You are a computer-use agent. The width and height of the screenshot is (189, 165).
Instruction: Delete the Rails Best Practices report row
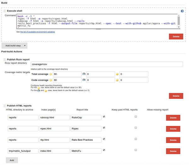[173, 140]
